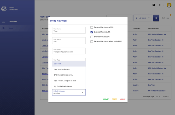Viewport: 175px width, 115px height.
Task: Click the filter funnel icon
Action: [x=137, y=18]
